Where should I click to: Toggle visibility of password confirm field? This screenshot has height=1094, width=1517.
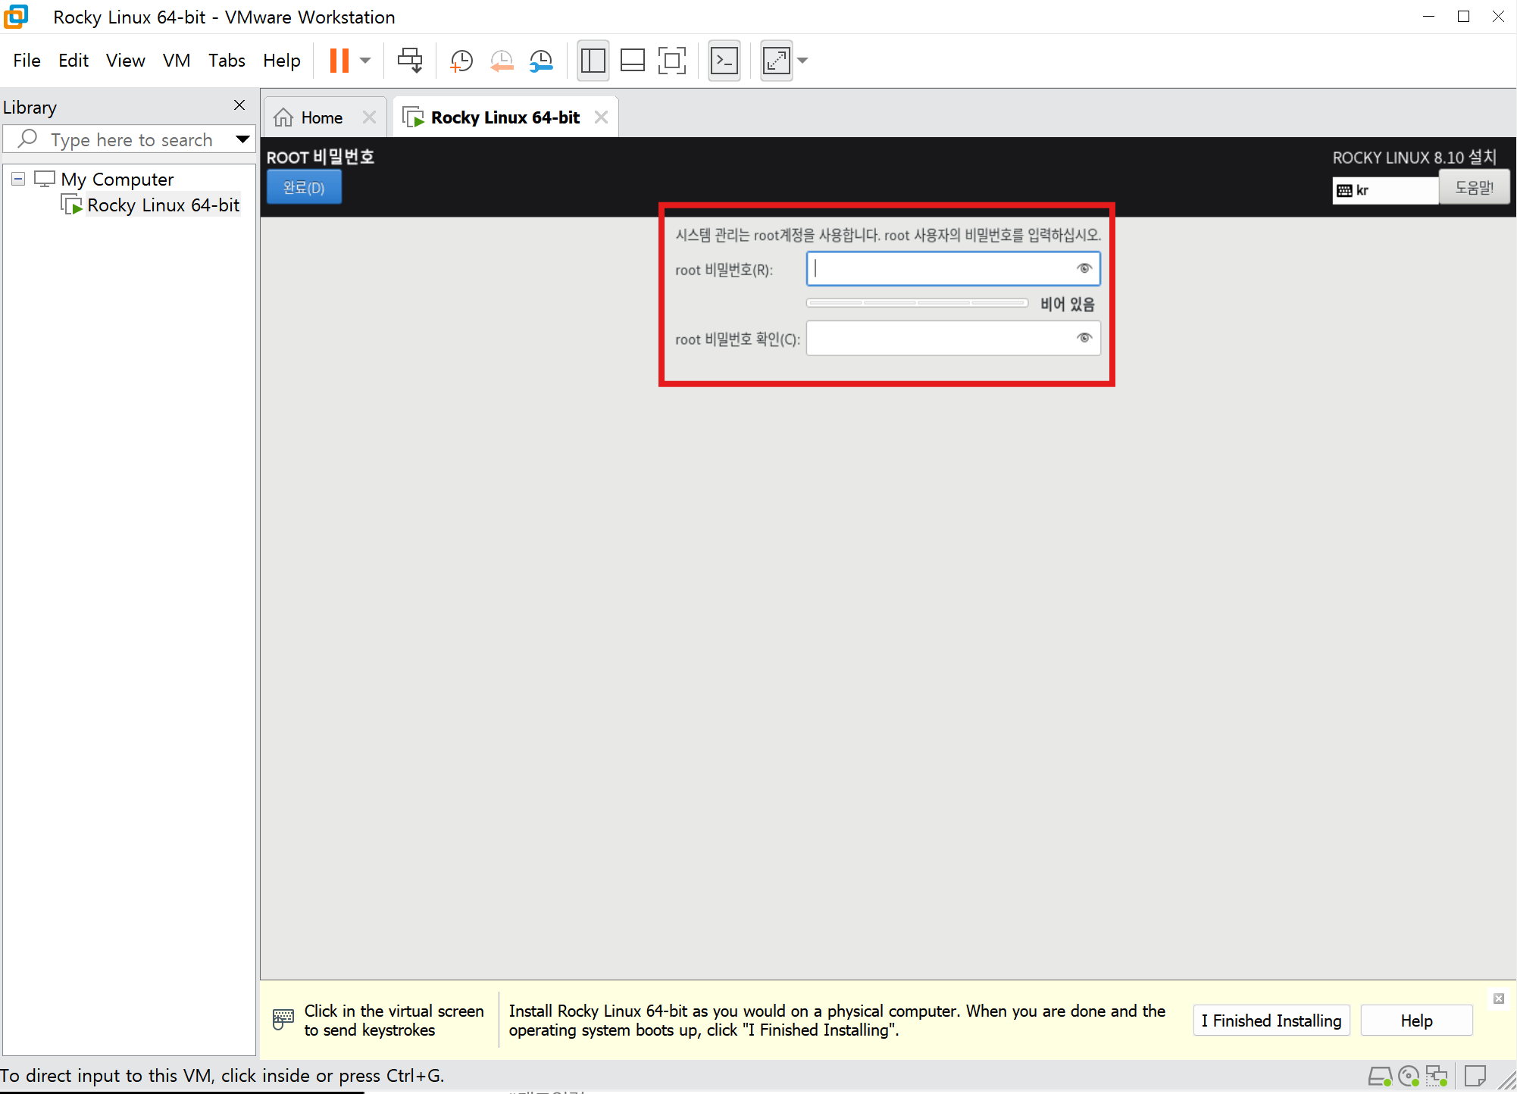click(1084, 338)
